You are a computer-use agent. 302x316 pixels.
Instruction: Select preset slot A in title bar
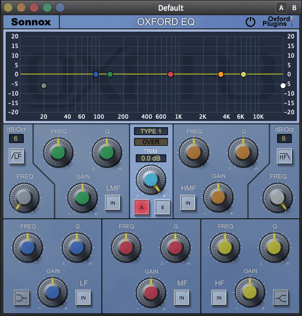pos(281,8)
